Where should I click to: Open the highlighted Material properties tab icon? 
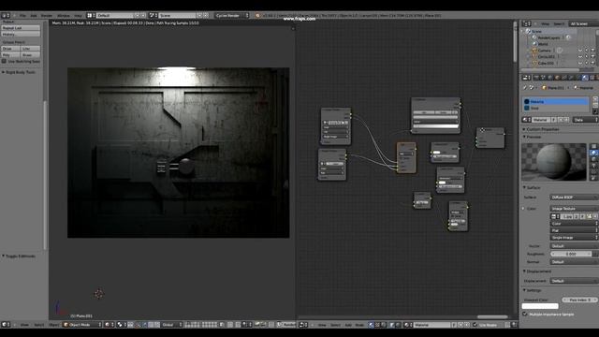(585, 78)
